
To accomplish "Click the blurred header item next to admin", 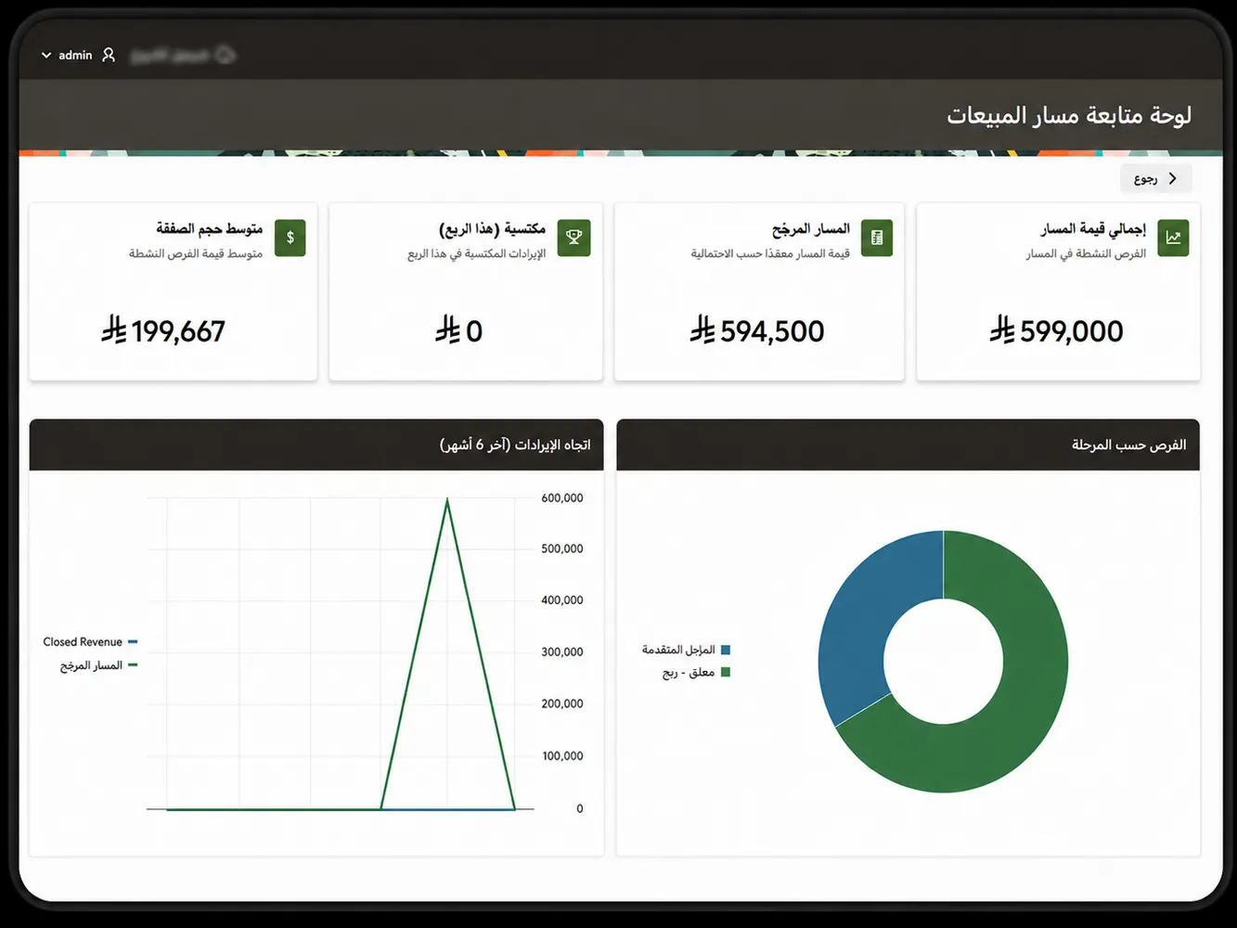I will pyautogui.click(x=183, y=56).
